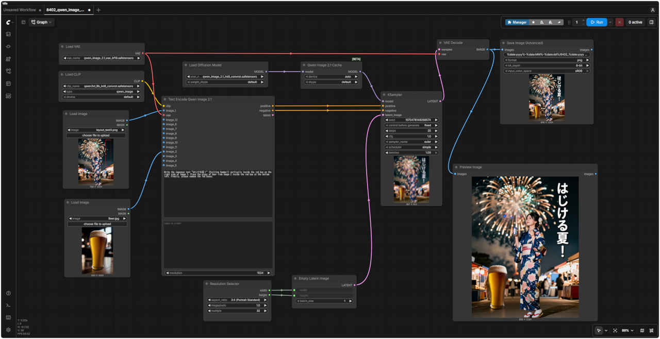This screenshot has height=339, width=660.
Task: Click the fit view icon in bottom toolbar
Action: point(615,330)
